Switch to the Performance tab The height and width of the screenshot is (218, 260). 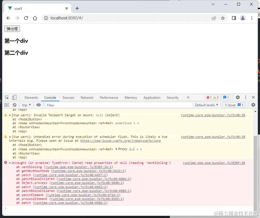click(109, 98)
